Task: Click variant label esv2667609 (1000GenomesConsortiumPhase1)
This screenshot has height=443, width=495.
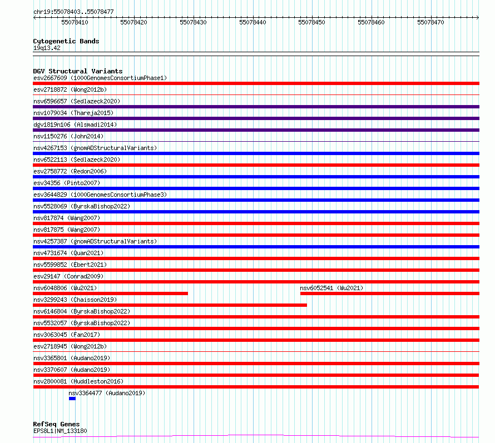Action: [100, 78]
